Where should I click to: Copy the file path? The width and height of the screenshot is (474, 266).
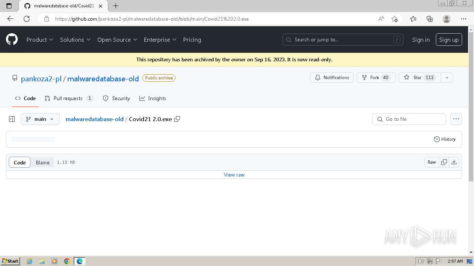177,119
